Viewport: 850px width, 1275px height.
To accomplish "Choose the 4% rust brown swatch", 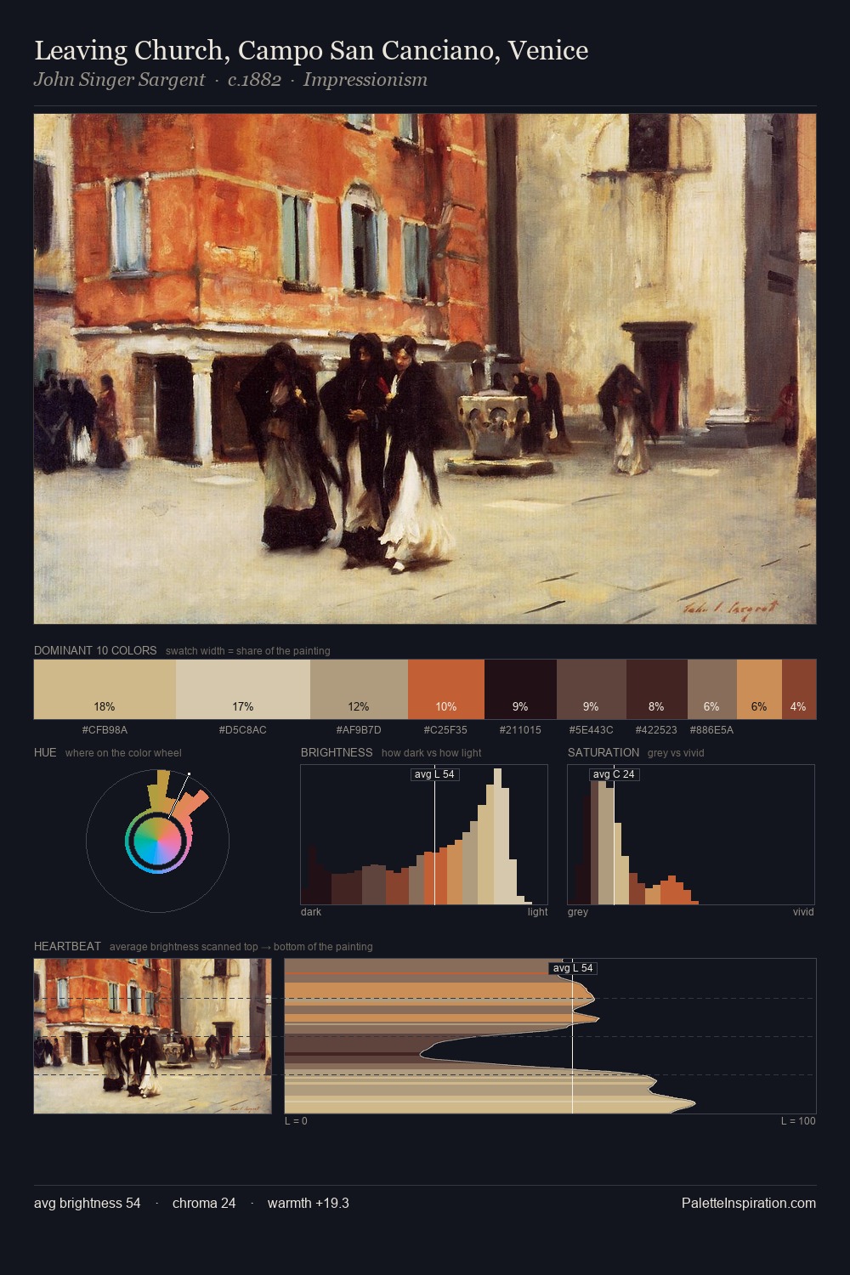I will click(799, 689).
